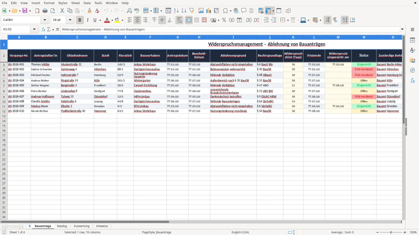Open the font color dropdown arrow

click(112, 20)
